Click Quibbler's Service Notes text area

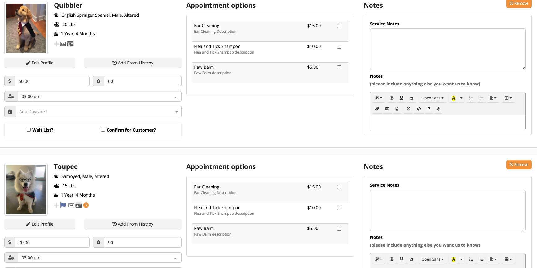(x=447, y=49)
